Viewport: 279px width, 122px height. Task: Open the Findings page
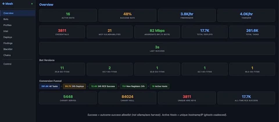point(8,43)
